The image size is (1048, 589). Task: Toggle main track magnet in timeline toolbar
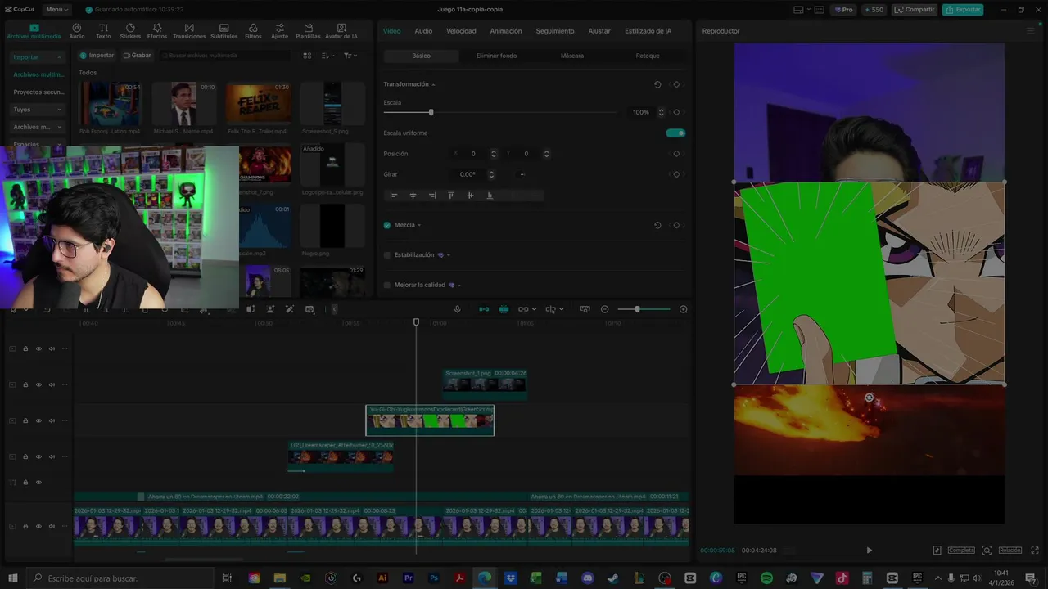point(484,309)
